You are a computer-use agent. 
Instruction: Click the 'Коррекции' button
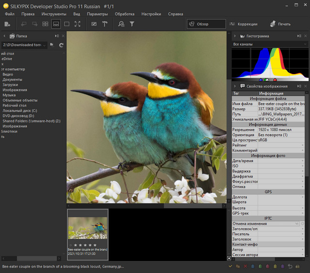(243, 24)
